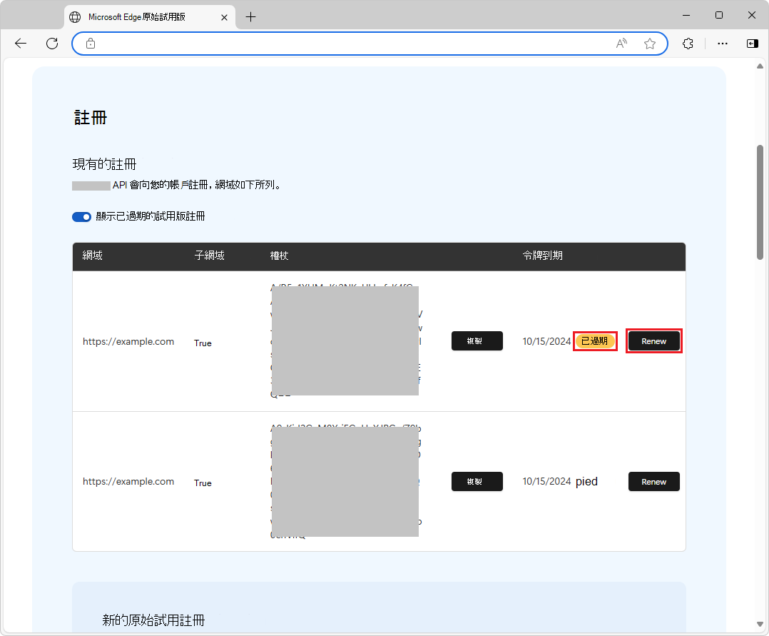The height and width of the screenshot is (636, 769).
Task: Renew the second registration token
Action: (653, 481)
